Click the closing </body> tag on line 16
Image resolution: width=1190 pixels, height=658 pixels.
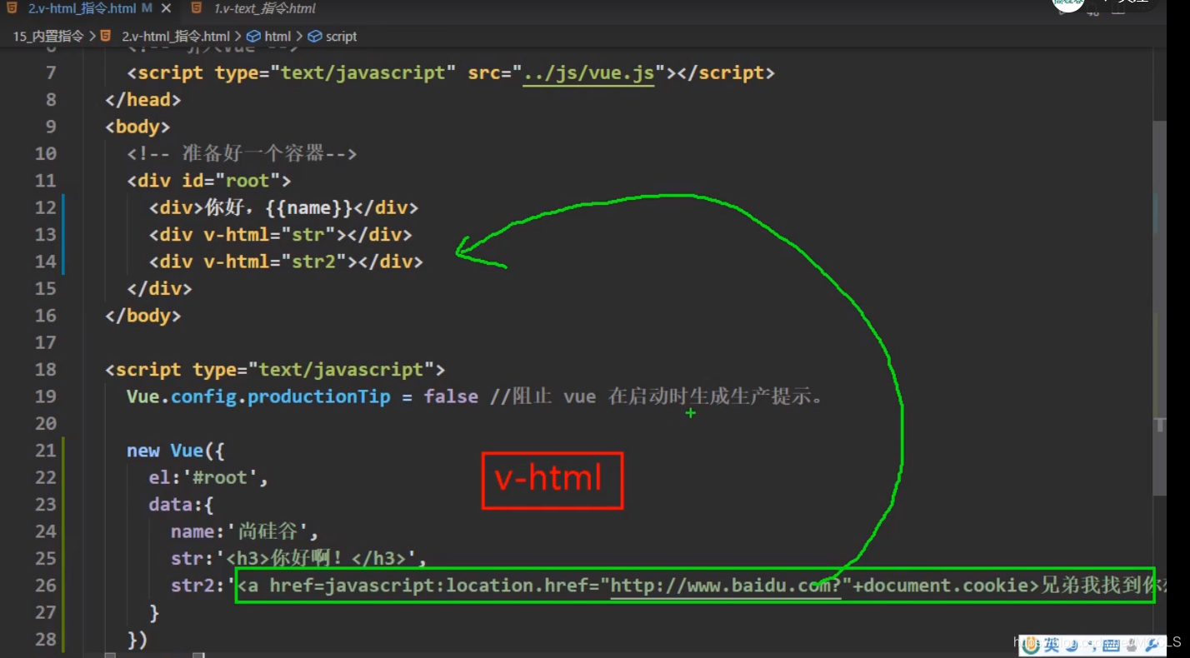click(143, 316)
